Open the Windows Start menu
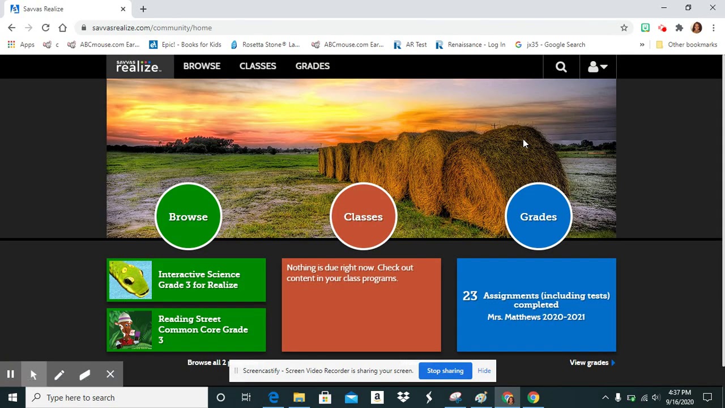The width and height of the screenshot is (725, 408). pos(12,398)
